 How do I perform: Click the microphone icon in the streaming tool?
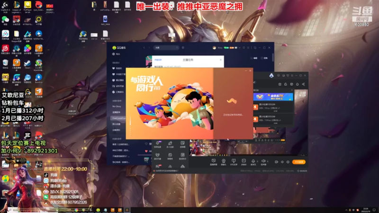pyautogui.click(x=253, y=161)
